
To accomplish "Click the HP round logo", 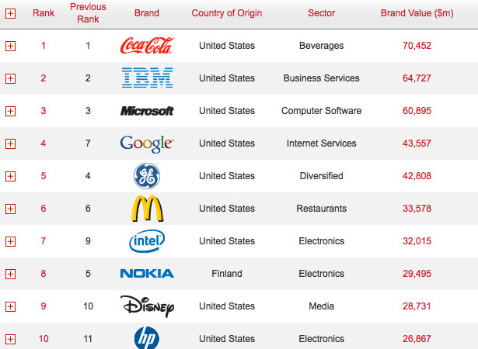I will point(147,337).
